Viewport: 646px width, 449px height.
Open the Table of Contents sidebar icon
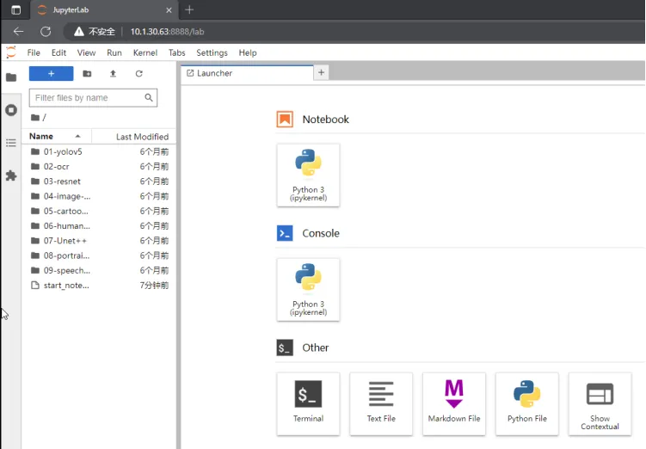pos(11,143)
